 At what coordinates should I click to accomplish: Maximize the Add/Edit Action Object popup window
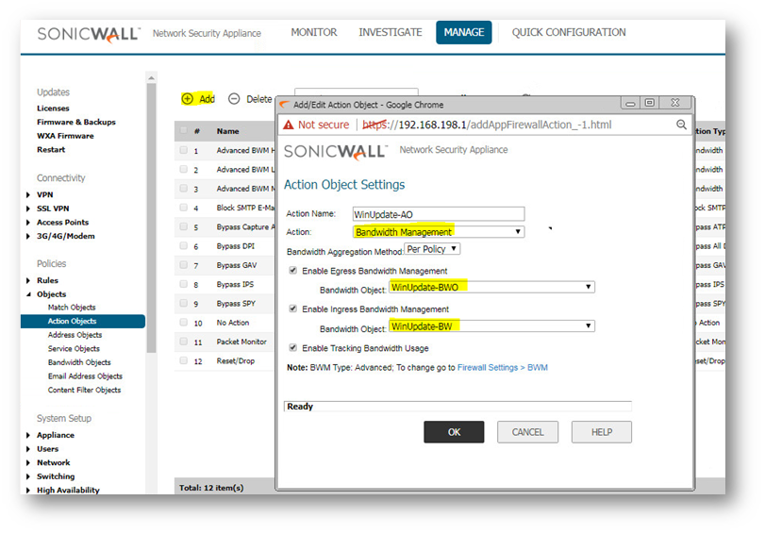(x=650, y=103)
